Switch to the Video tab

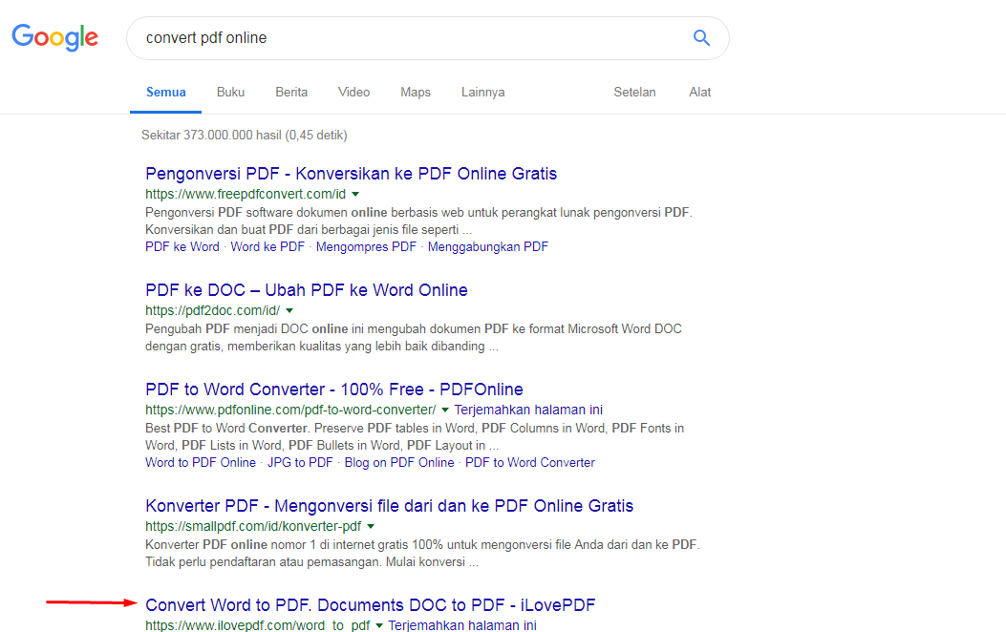point(353,93)
